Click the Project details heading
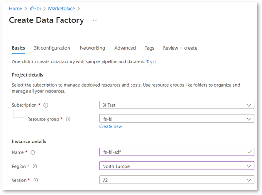262x195 pixels. point(28,75)
